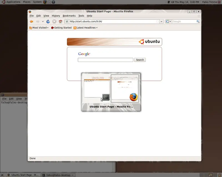The image size is (222, 177).
Task: Open the Edit menu in Firefox
Action: coord(39,16)
